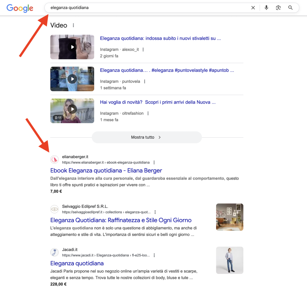
Task: Click the 'elianaberger.it' site name
Action: pyautogui.click(x=75, y=157)
